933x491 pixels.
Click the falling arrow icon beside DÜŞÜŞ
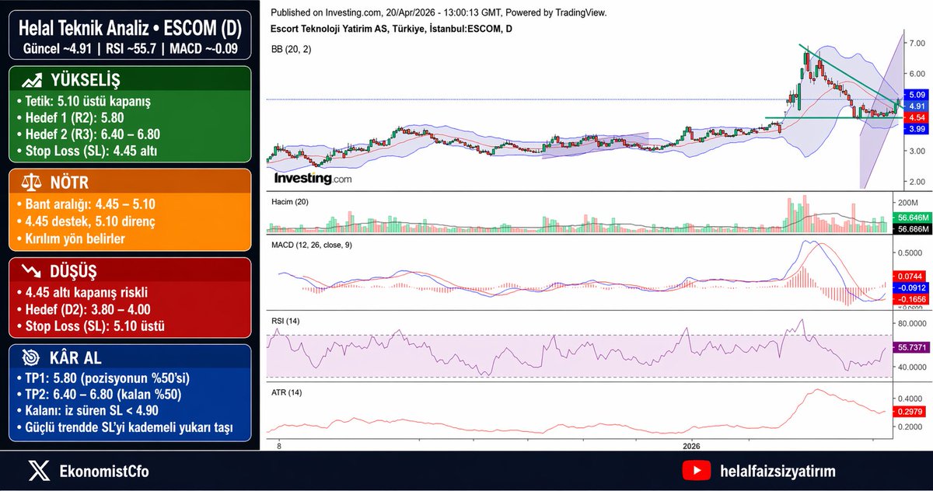coord(31,272)
